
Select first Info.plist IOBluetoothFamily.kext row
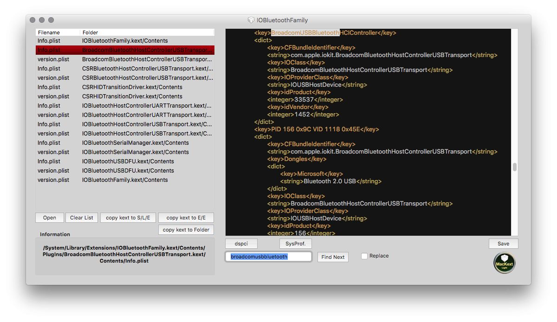124,41
